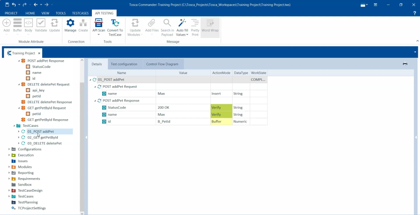Open the tab list dropdown arrow

click(x=415, y=52)
